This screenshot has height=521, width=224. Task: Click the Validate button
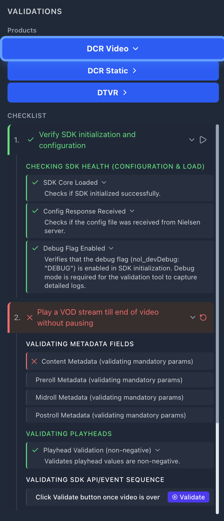(x=188, y=497)
